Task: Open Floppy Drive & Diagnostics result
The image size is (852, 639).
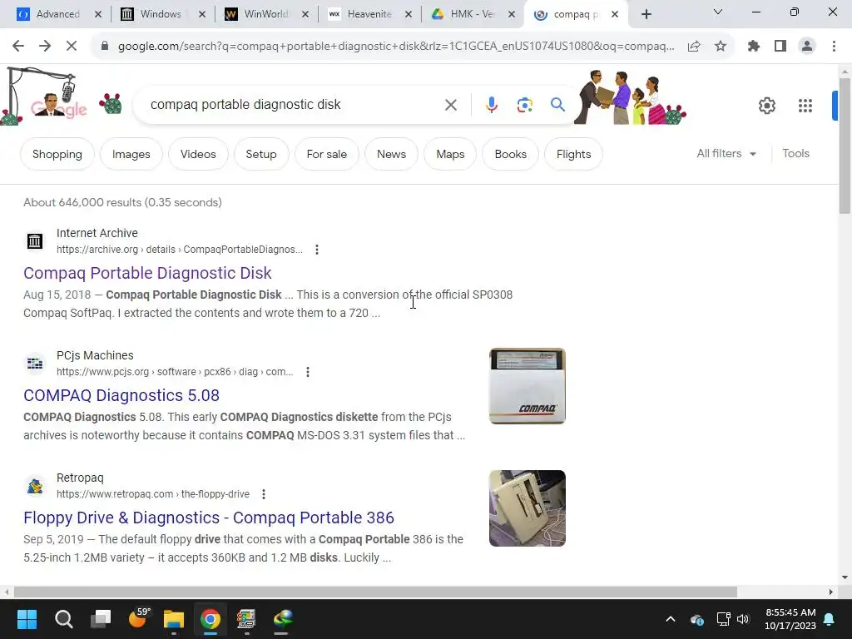Action: 209,518
